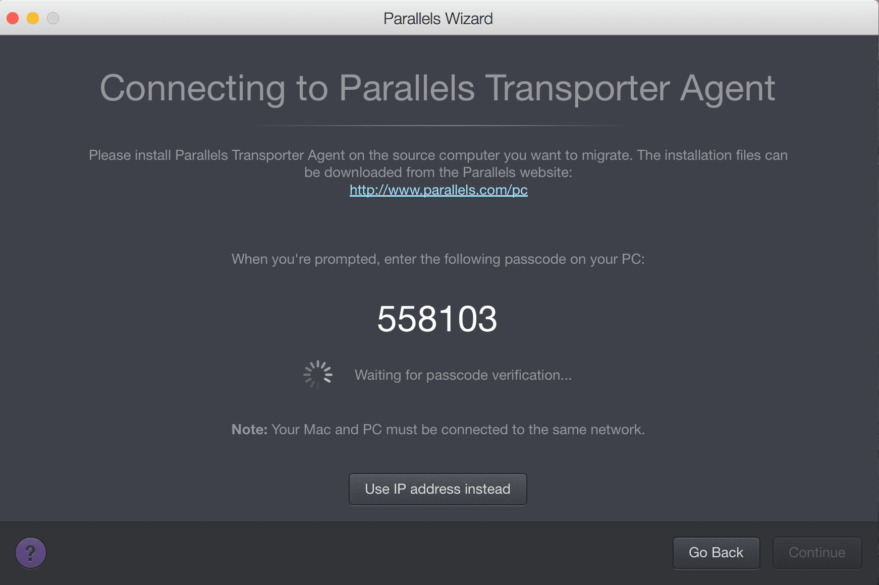Click the Connecting to Parallels Transporter Agent heading
The width and height of the screenshot is (879, 585).
point(437,88)
